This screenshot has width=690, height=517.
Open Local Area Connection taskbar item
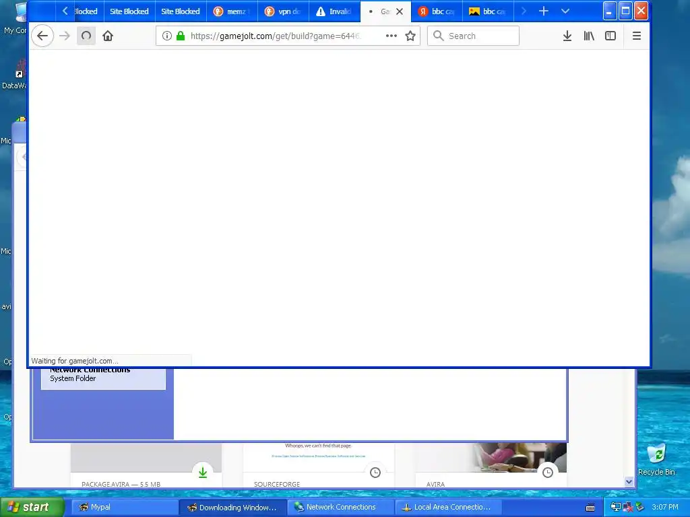[448, 507]
